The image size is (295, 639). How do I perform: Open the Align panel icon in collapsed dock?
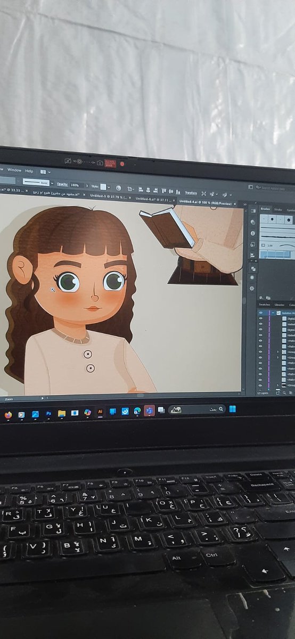252,255
